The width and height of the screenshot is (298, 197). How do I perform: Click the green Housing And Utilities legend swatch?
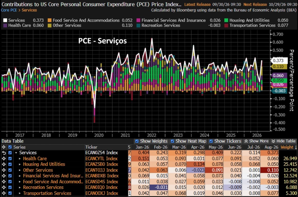[226, 20]
